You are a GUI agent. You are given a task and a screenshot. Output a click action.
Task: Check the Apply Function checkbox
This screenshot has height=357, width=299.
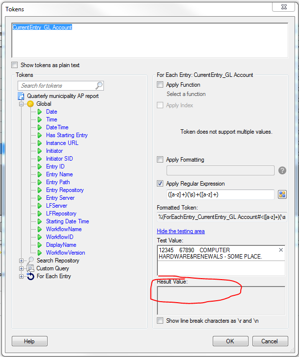click(160, 85)
